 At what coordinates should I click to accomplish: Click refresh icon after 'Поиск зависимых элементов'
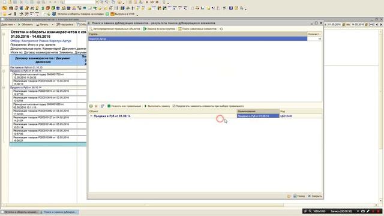tap(221, 29)
